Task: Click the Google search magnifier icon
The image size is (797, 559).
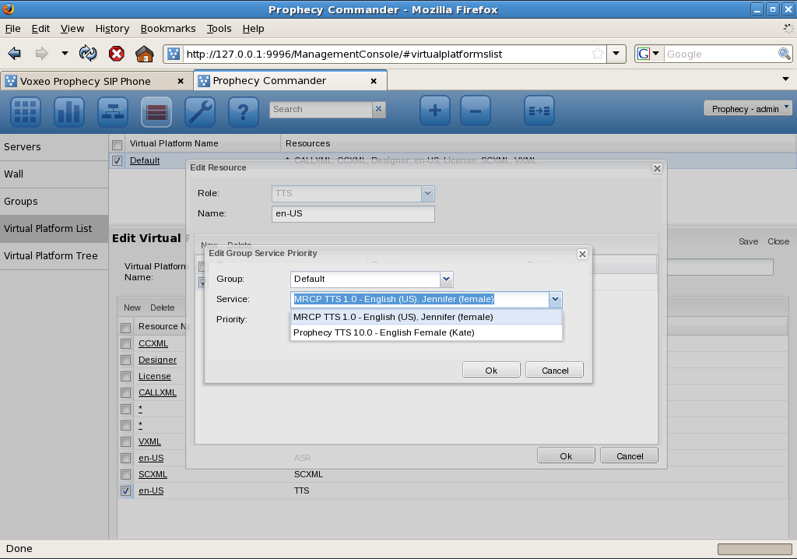Action: [785, 54]
